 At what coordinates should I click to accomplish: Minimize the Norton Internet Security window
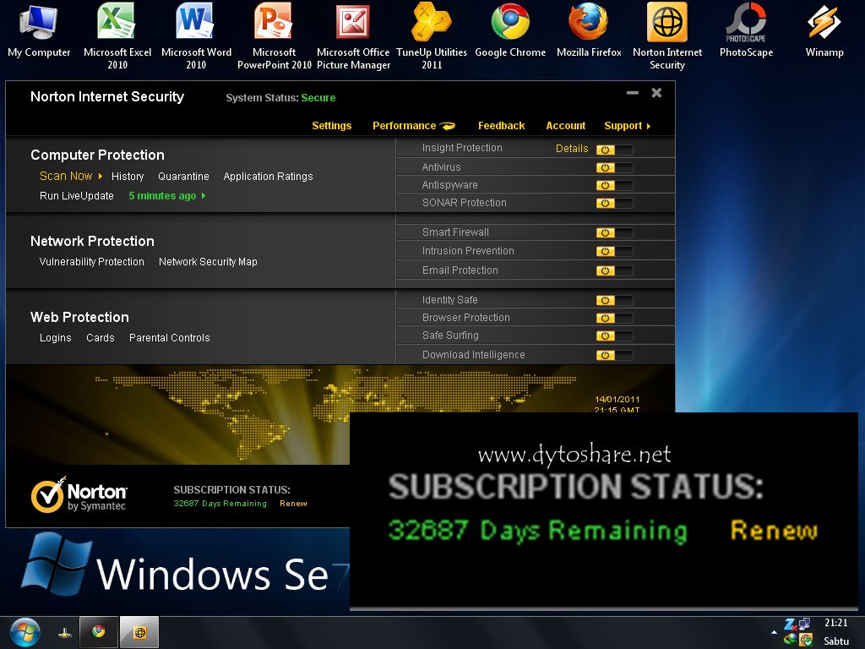click(633, 93)
